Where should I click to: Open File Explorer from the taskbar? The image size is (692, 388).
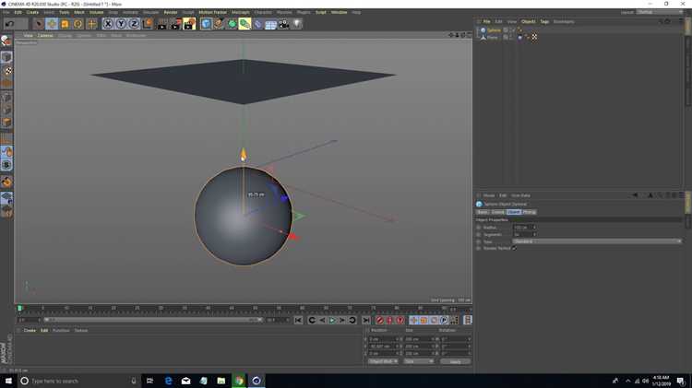pos(221,381)
